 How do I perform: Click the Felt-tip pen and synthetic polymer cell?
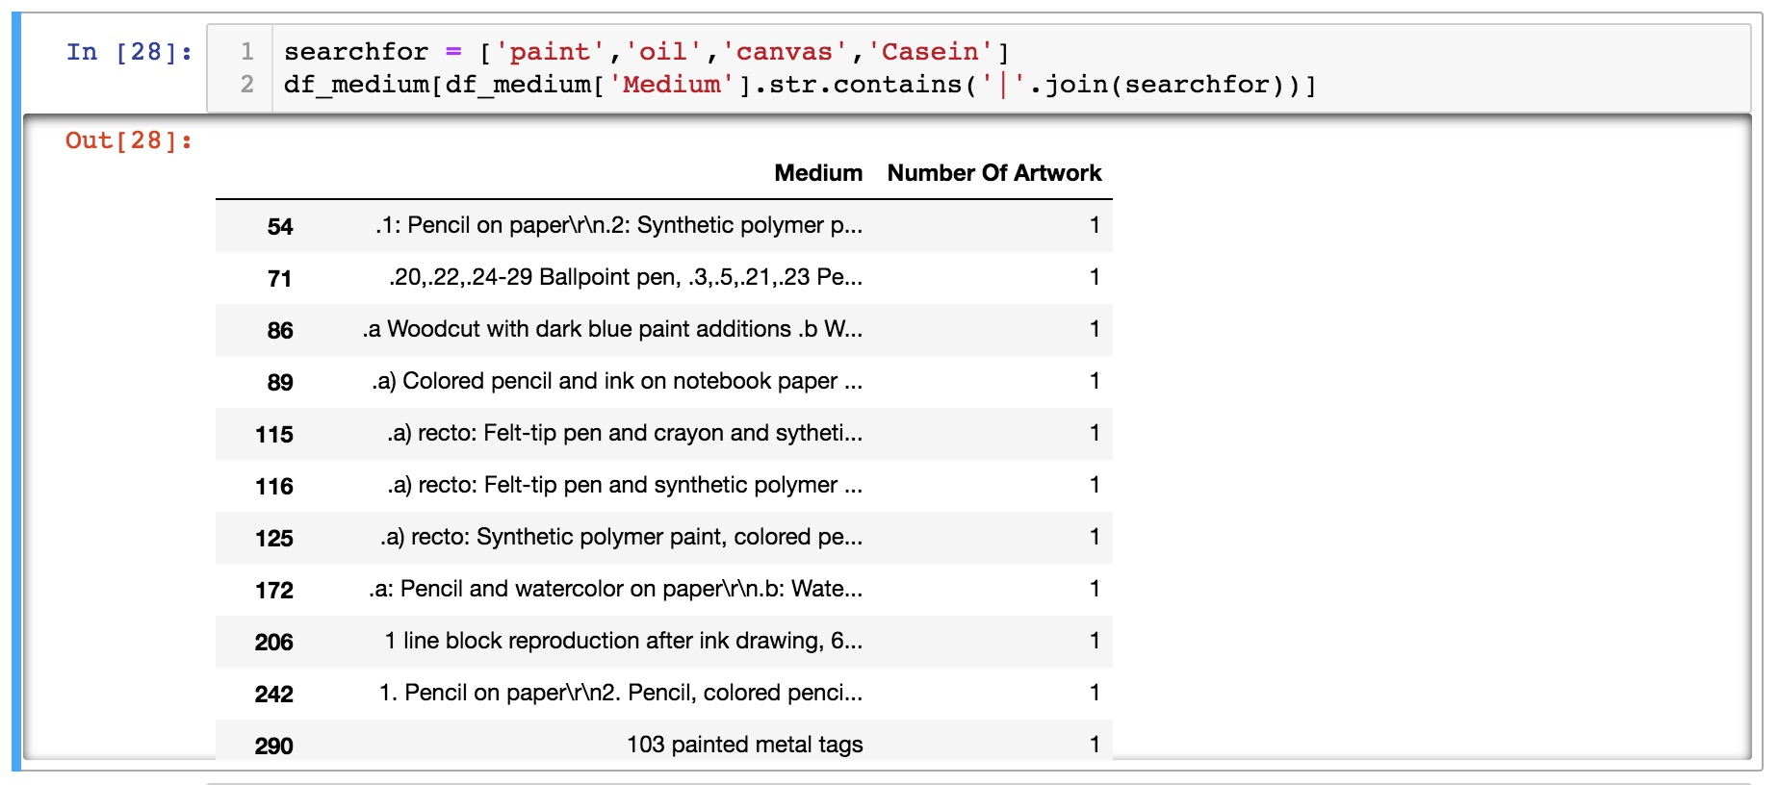click(x=624, y=486)
